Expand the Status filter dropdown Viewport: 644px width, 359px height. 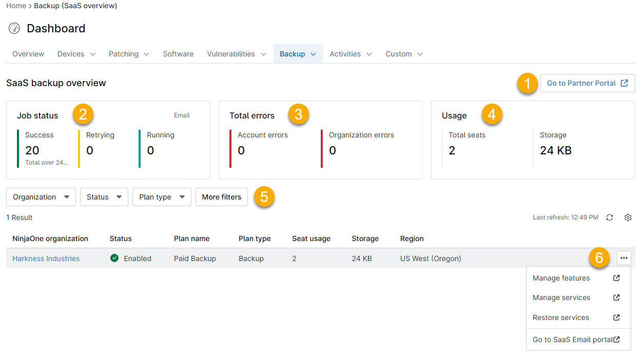[x=104, y=197]
